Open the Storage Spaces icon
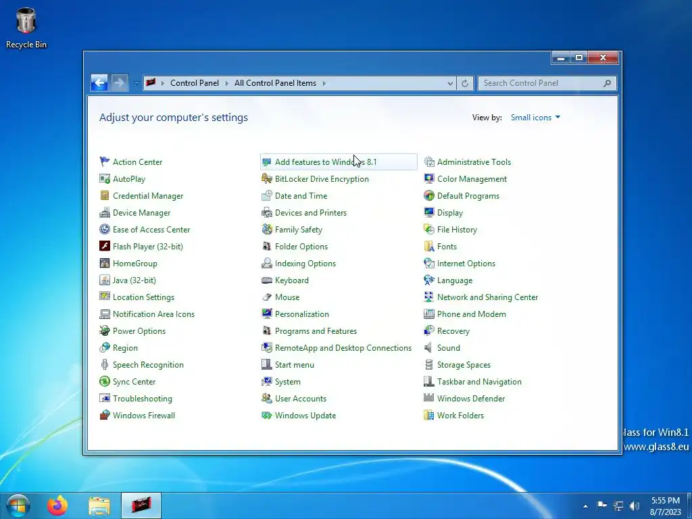 click(429, 364)
